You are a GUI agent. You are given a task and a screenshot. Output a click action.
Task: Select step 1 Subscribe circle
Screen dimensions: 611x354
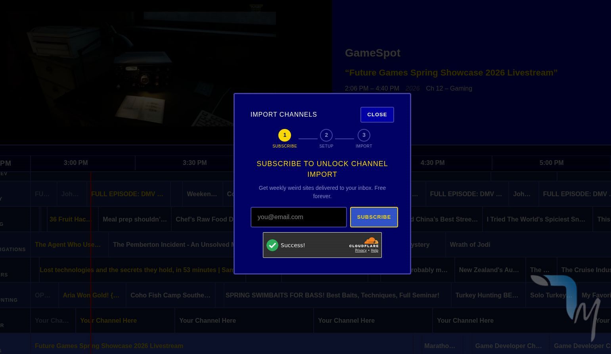coord(285,135)
